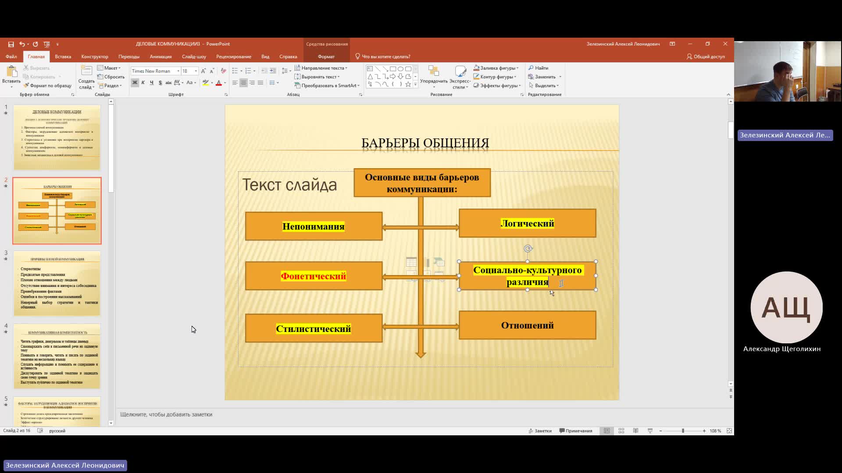Screen dimensions: 842x473
Task: Click Fit slide to window icon
Action: click(729, 431)
